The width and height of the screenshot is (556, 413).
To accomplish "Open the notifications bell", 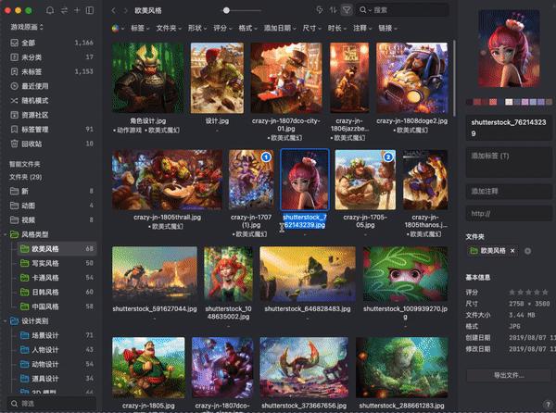I will [50, 10].
